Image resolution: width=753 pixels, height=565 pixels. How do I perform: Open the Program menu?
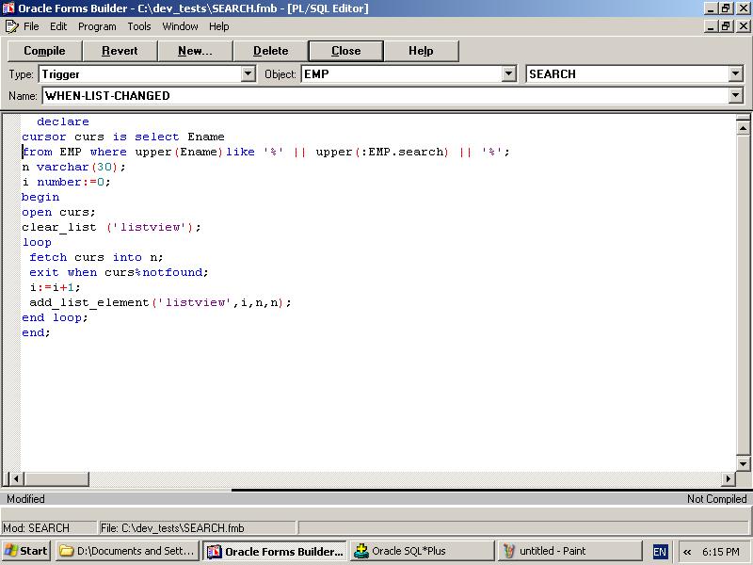pos(97,26)
